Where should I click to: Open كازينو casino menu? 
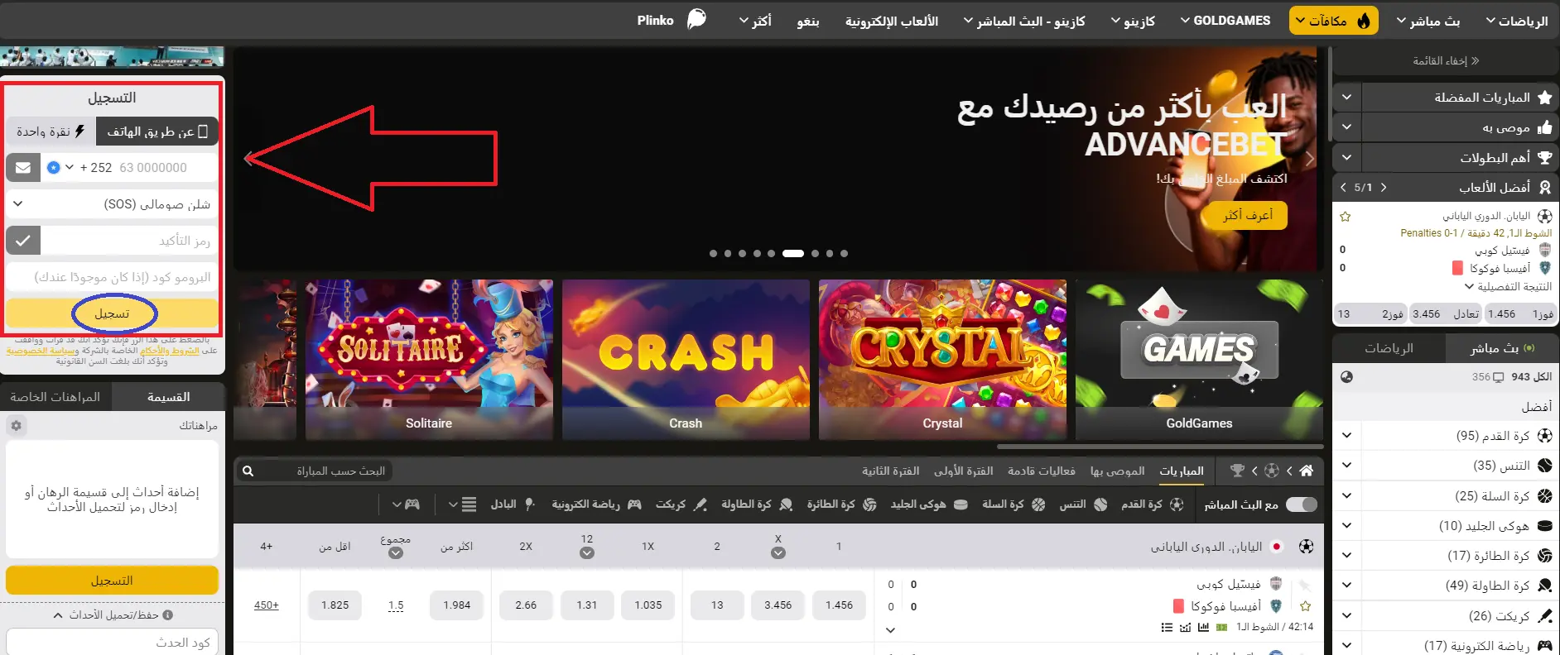(x=1133, y=21)
